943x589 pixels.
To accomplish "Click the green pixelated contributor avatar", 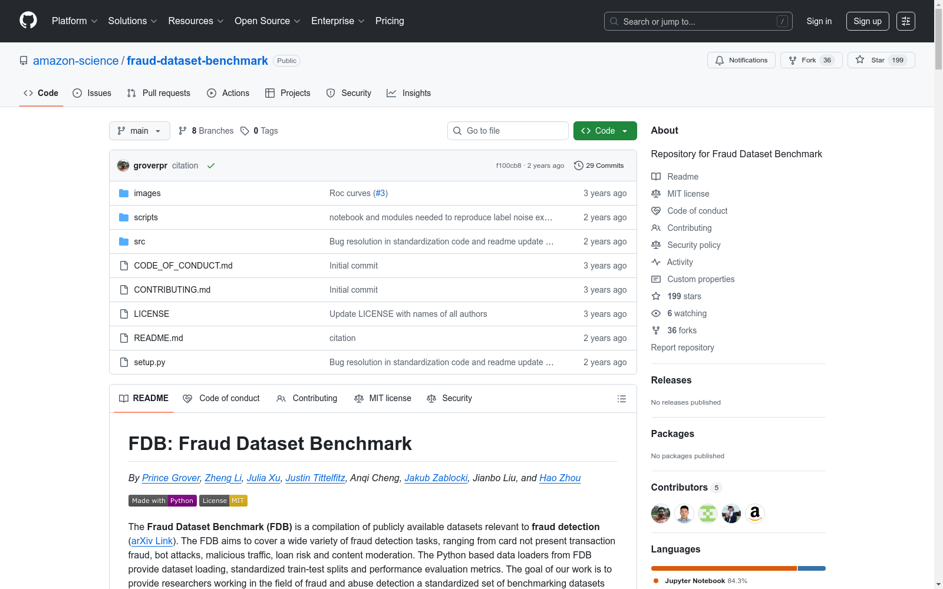I will pos(708,514).
